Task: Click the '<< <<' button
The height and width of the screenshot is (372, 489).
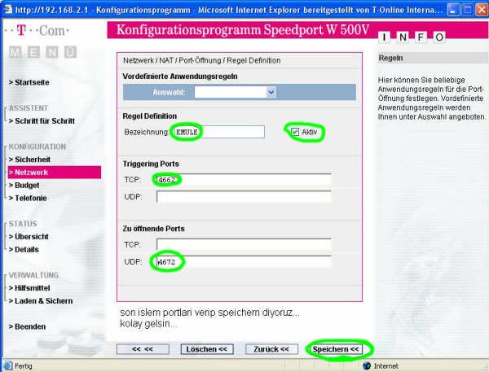Action: tap(143, 349)
